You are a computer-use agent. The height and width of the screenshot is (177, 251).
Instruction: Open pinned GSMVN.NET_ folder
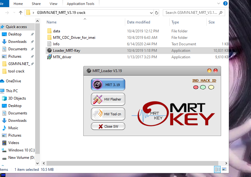[19, 64]
